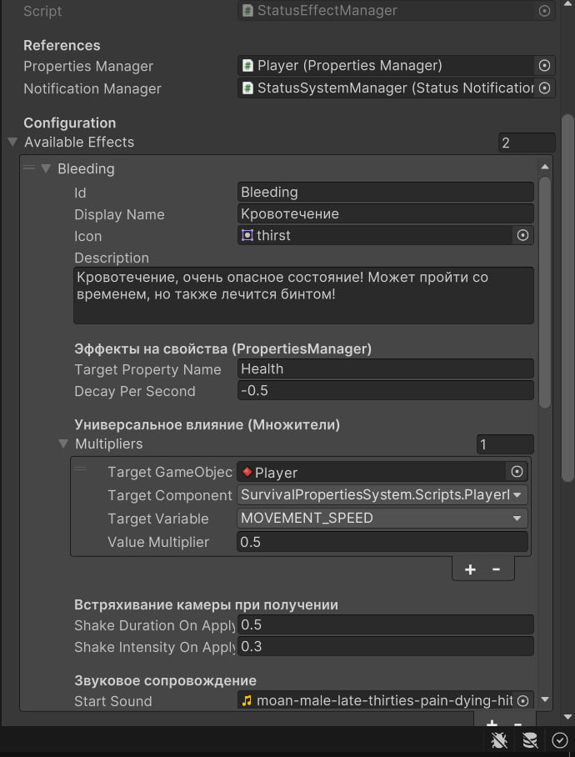Toggle debug mode bug icon in status bar
Viewport: 575px width, 757px height.
(x=500, y=739)
